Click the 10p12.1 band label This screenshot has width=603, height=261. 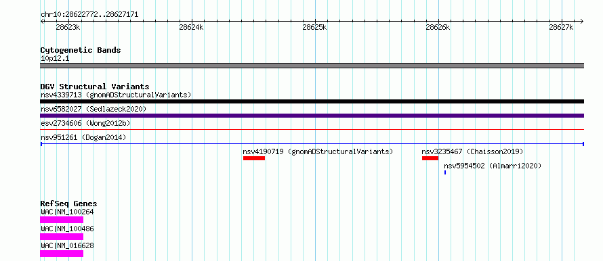(55, 59)
